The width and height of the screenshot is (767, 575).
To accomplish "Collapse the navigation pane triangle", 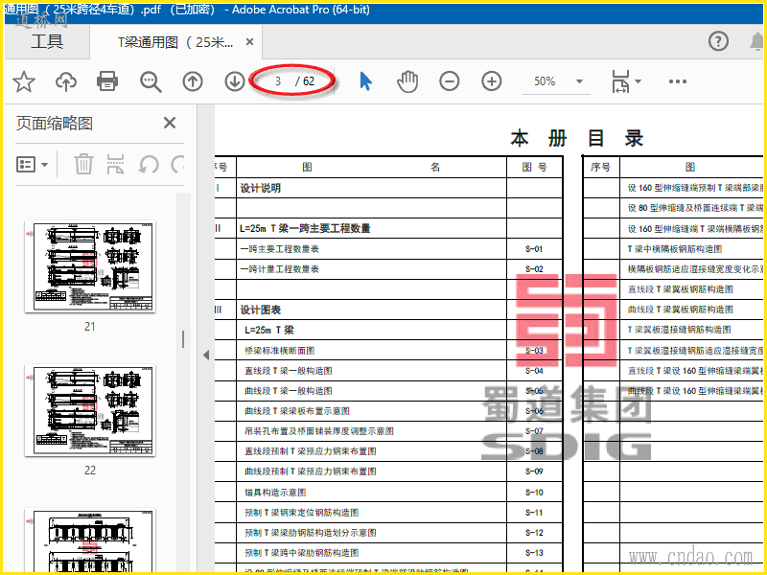I will 206,355.
